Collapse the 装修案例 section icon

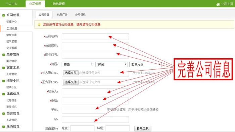click(3, 55)
